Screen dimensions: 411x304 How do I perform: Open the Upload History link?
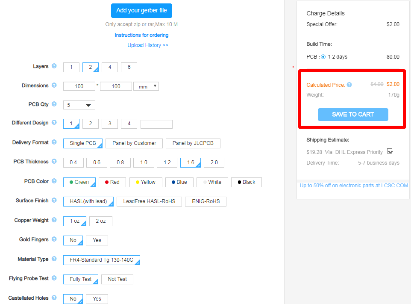coord(148,45)
